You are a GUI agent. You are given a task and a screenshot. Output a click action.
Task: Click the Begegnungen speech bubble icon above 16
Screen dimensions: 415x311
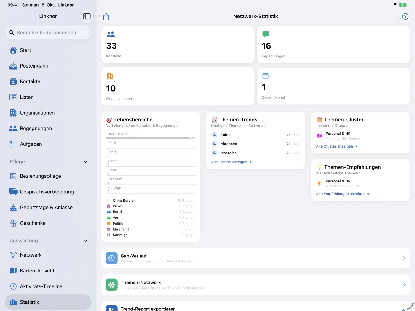tap(266, 34)
